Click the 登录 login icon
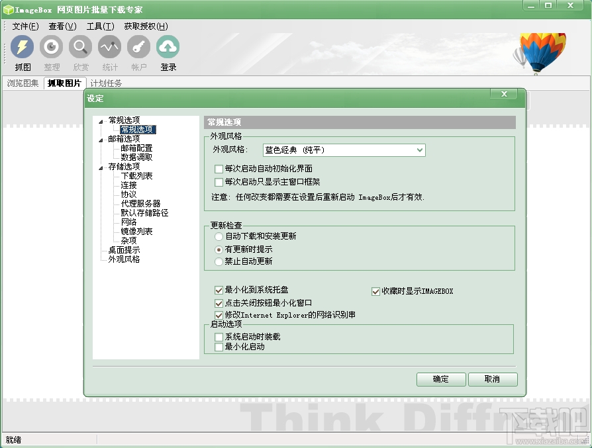 pos(168,52)
